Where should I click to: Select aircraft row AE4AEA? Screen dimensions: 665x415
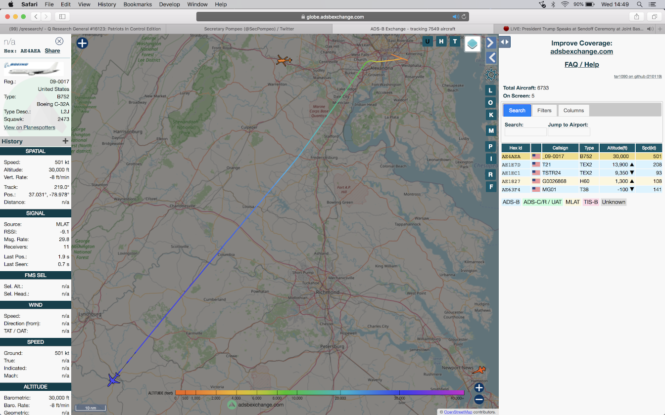(582, 156)
